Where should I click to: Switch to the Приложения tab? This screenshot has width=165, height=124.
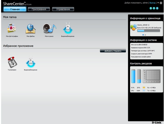coord(39,9)
